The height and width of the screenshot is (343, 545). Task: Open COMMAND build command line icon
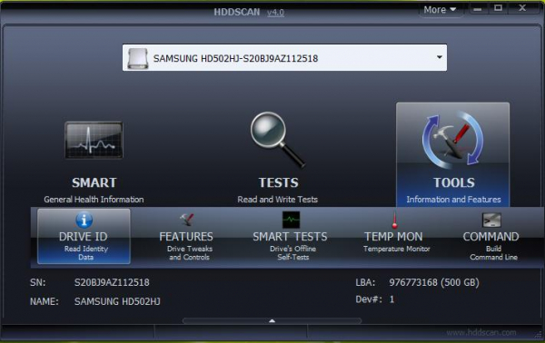point(491,220)
